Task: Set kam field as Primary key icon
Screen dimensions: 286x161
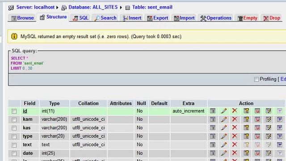Action: point(246,119)
